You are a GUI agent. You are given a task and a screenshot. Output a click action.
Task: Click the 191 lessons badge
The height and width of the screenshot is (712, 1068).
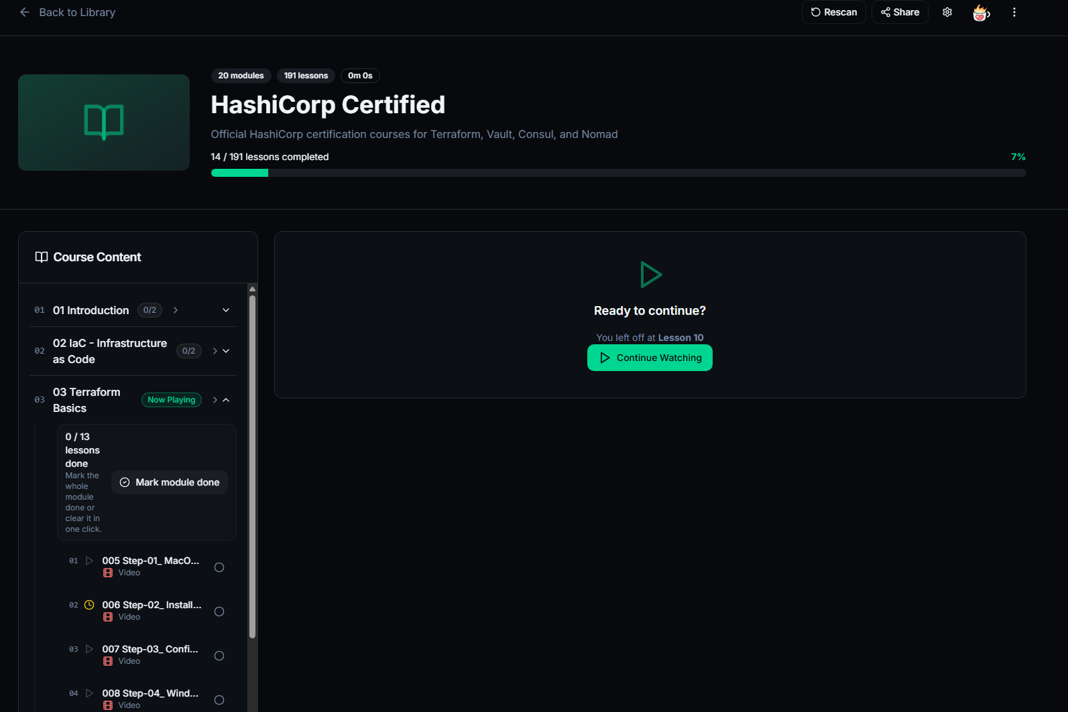[306, 76]
